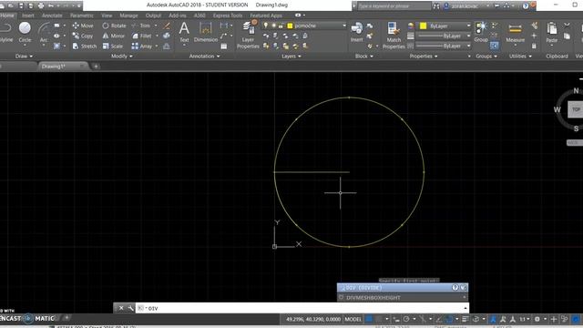Click the command line input field
Viewport: 583px width, 328px height.
(x=302, y=308)
